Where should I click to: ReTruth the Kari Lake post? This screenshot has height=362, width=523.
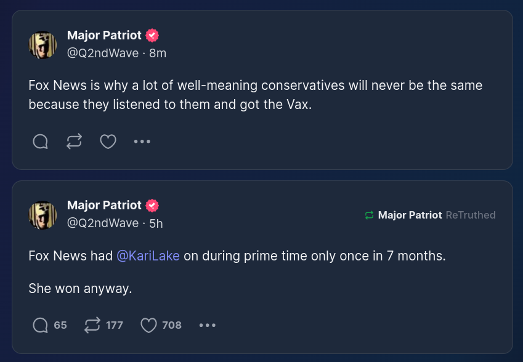[x=92, y=325]
